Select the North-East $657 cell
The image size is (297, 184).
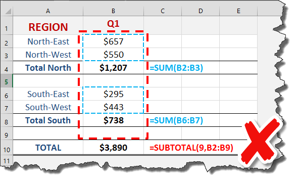[x=113, y=41]
